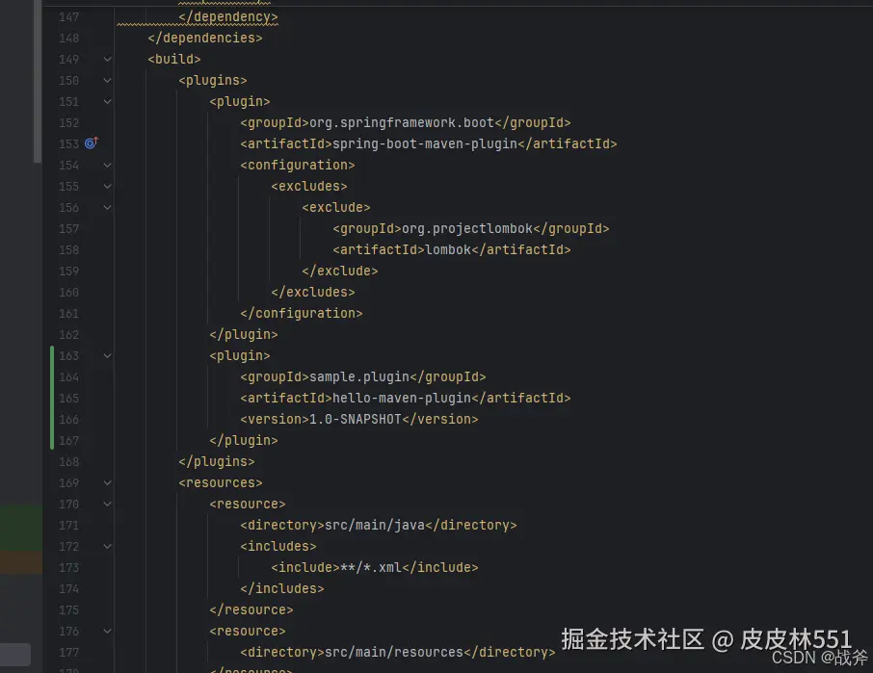Image resolution: width=873 pixels, height=673 pixels.
Task: Click the orange marker on the far-left stripe
Action: click(20, 563)
